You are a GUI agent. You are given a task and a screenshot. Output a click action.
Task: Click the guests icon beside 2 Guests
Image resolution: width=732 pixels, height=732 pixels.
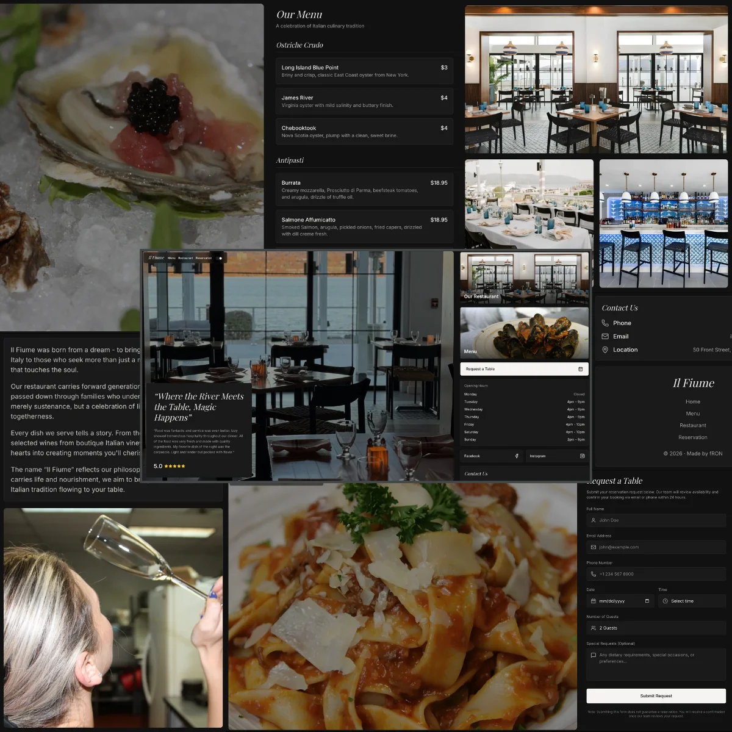(x=594, y=628)
